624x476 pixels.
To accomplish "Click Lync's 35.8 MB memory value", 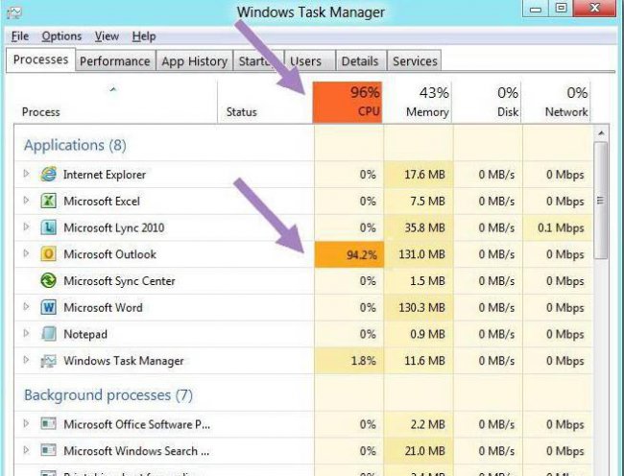I will [x=424, y=227].
